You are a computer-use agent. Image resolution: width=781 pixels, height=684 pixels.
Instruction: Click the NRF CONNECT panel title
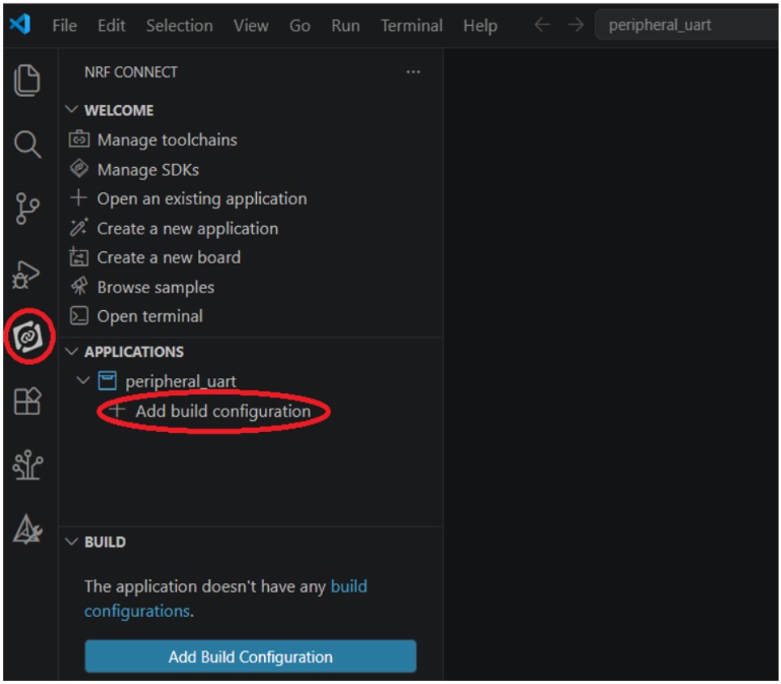(131, 72)
